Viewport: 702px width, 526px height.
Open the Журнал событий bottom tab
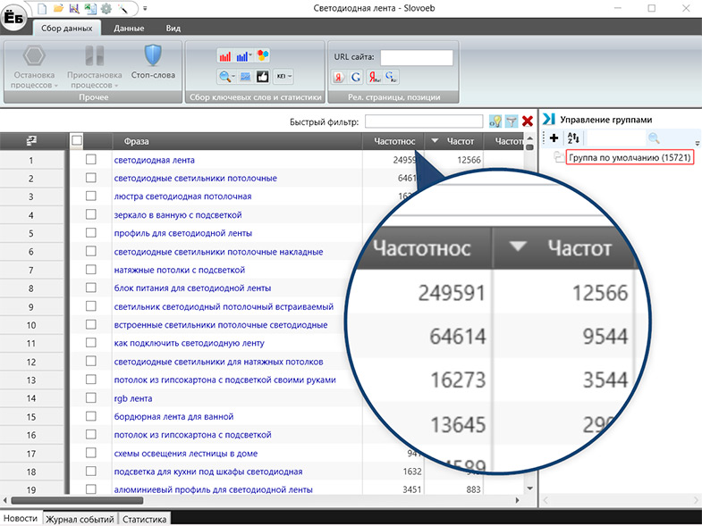click(x=80, y=519)
